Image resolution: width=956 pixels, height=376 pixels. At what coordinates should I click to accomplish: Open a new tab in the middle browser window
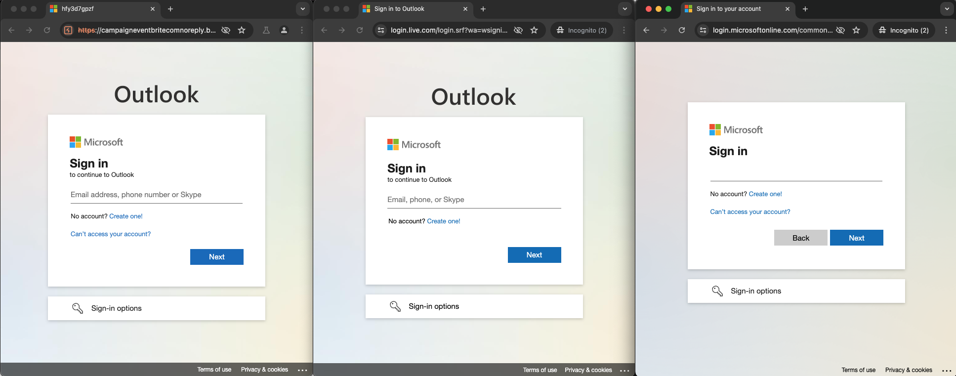(x=483, y=9)
